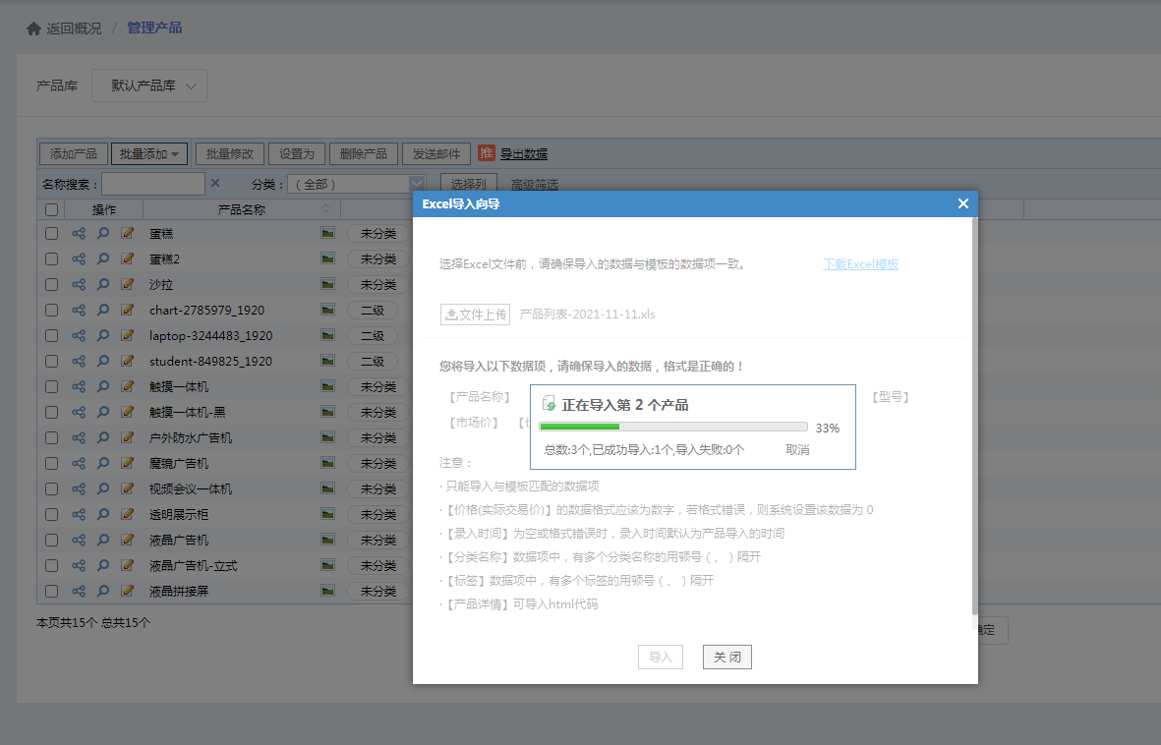
Task: Click the disabled 导入 button
Action: [661, 657]
